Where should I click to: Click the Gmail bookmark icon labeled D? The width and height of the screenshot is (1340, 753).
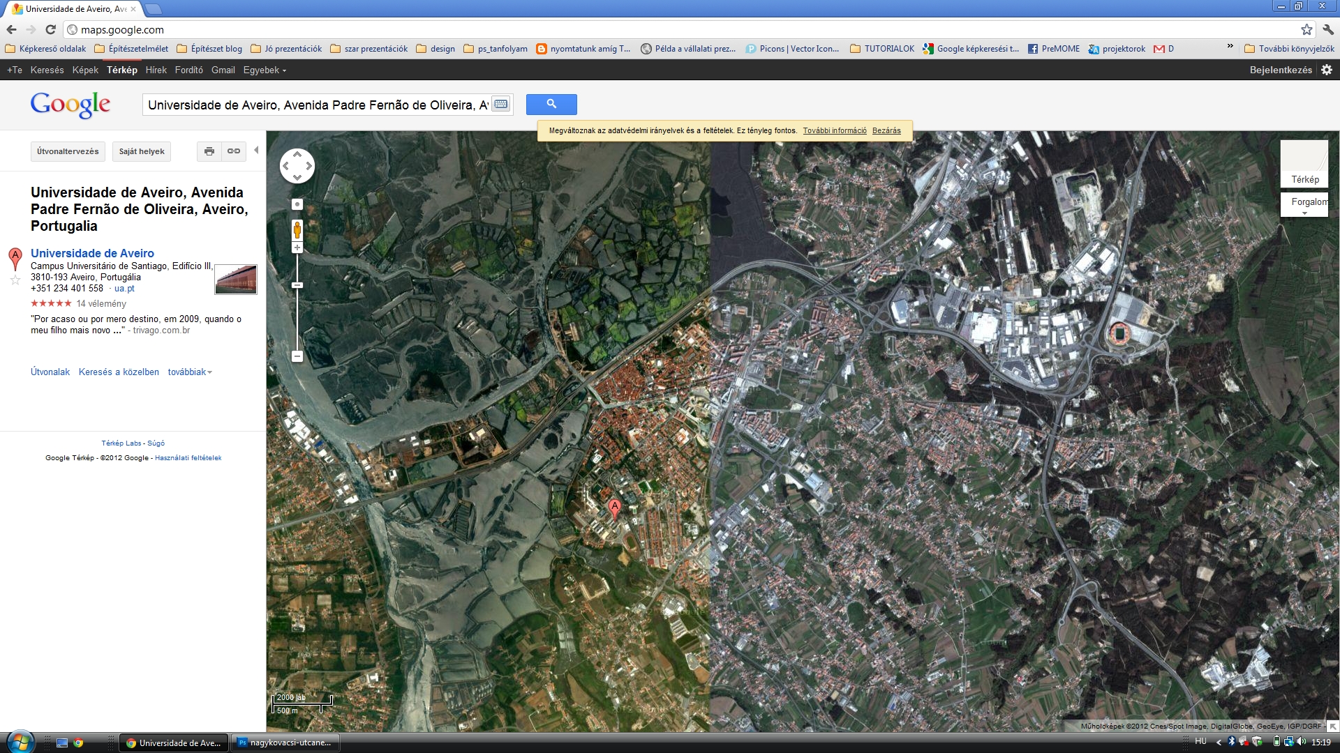point(1163,49)
